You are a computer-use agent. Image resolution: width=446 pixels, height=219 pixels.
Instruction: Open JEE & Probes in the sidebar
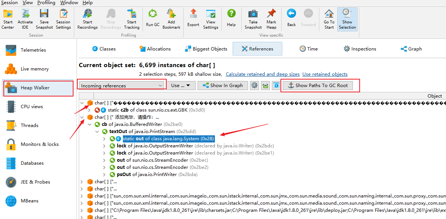[x=38, y=182]
